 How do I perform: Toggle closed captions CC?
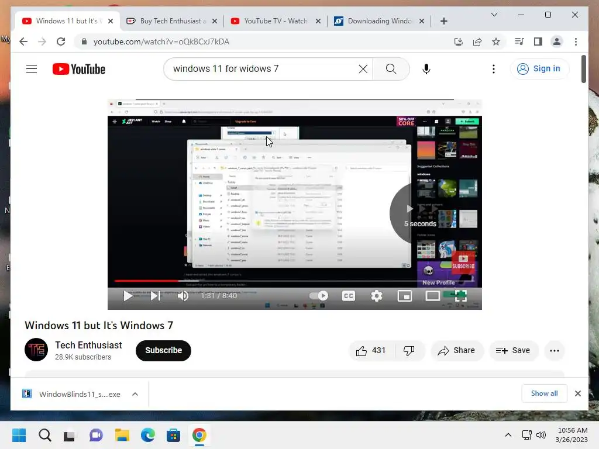point(349,296)
